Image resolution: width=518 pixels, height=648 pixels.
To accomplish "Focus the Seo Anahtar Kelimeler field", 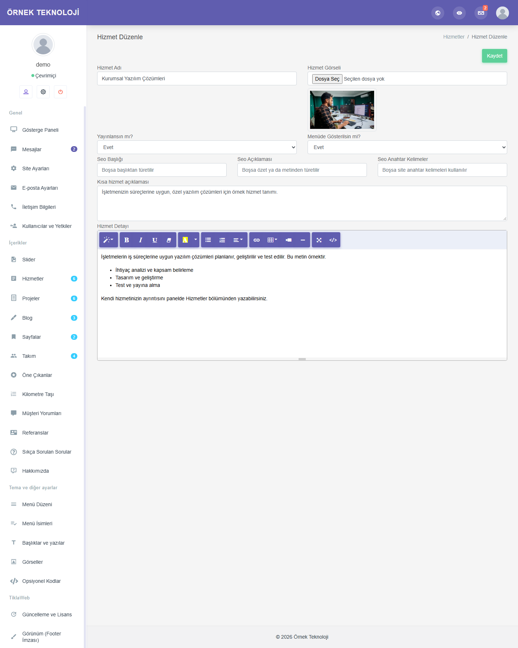I will point(442,170).
